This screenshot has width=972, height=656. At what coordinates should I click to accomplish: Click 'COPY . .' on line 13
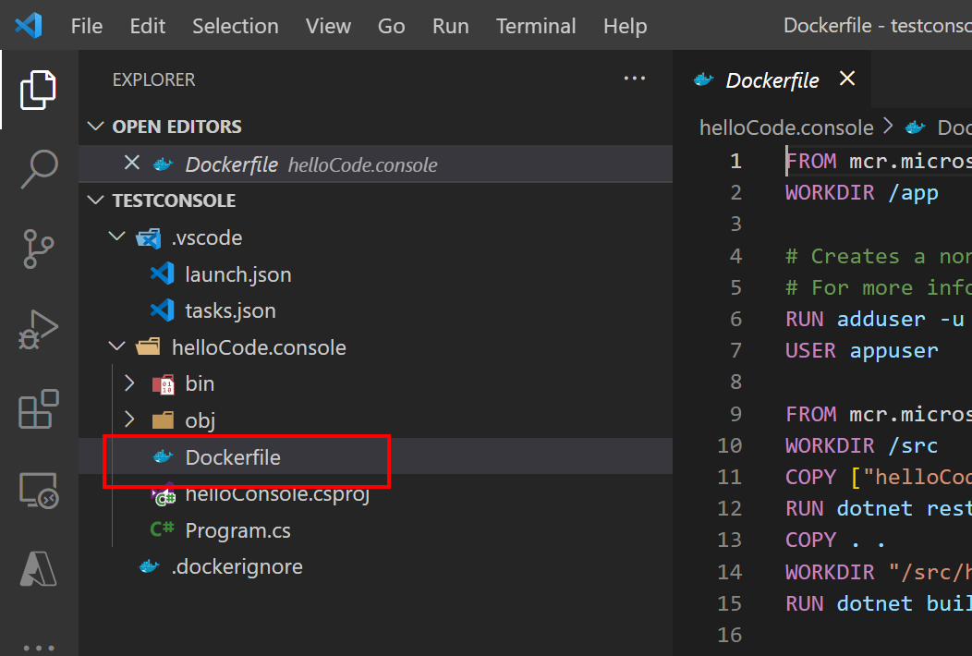(x=835, y=541)
